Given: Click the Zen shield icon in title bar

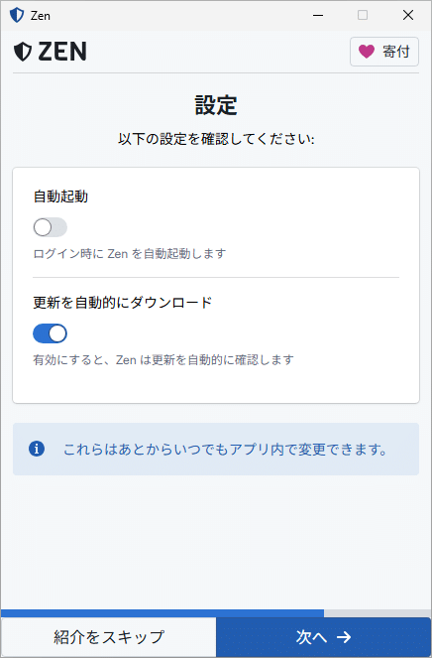Looking at the screenshot, I should (17, 15).
